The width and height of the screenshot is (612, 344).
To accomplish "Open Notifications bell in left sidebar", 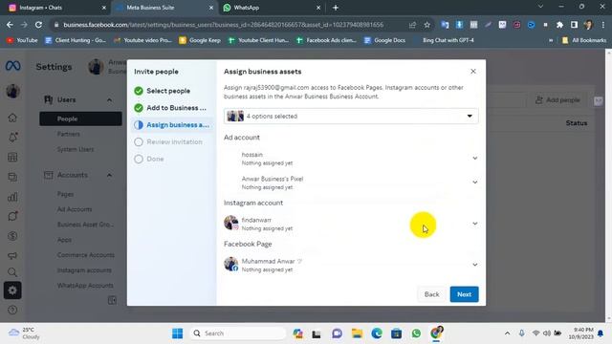I will coord(12,138).
